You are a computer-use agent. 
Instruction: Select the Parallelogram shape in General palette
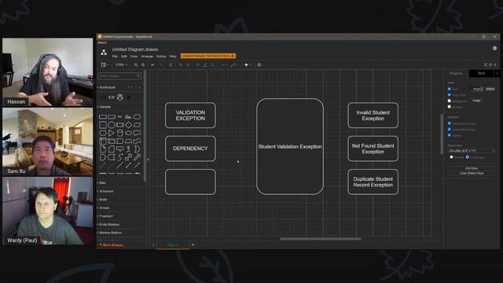(x=137, y=125)
